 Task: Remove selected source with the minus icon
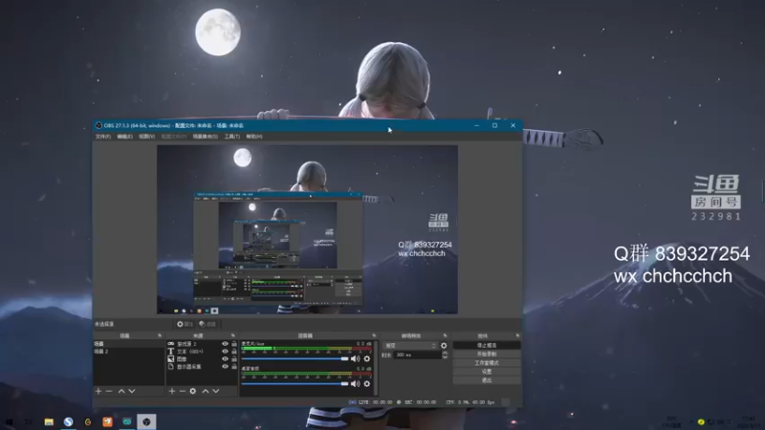click(182, 391)
